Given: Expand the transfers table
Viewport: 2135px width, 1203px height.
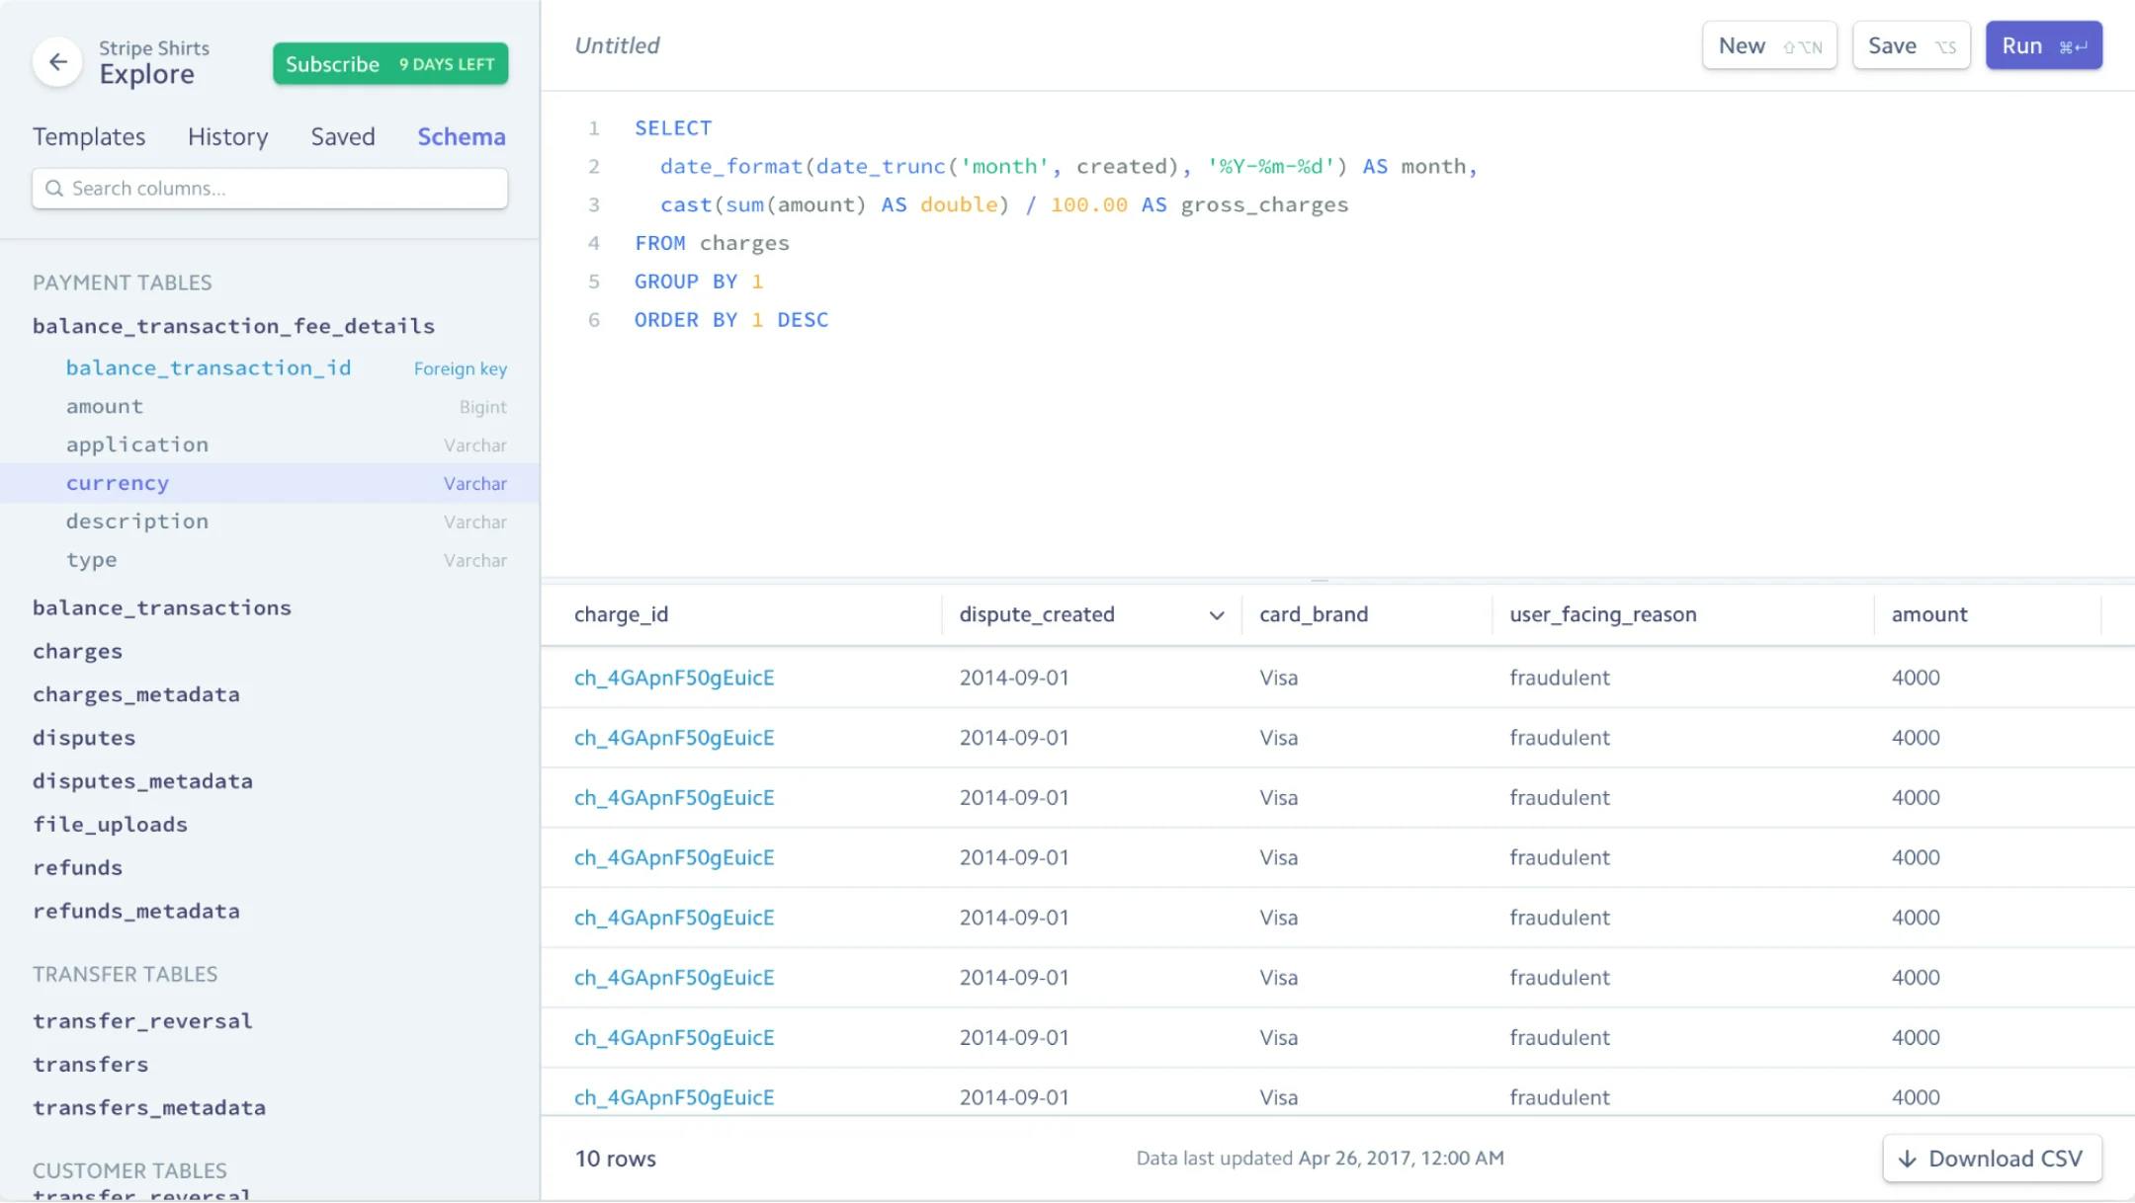Looking at the screenshot, I should pyautogui.click(x=90, y=1065).
